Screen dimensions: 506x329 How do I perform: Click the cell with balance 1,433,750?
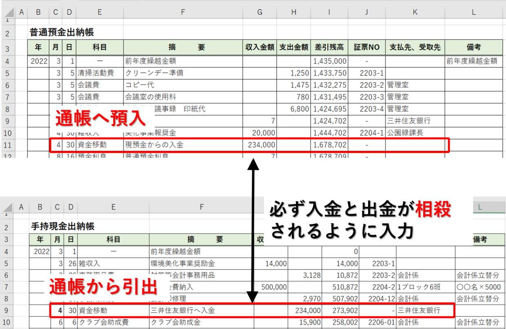(329, 73)
